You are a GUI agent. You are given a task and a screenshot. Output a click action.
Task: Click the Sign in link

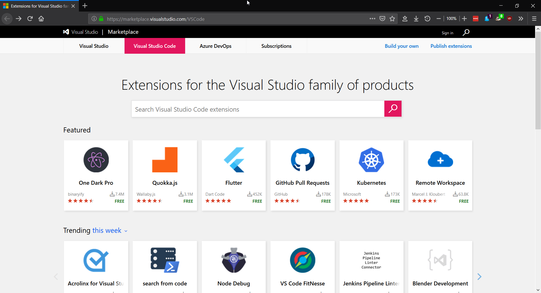pos(447,33)
